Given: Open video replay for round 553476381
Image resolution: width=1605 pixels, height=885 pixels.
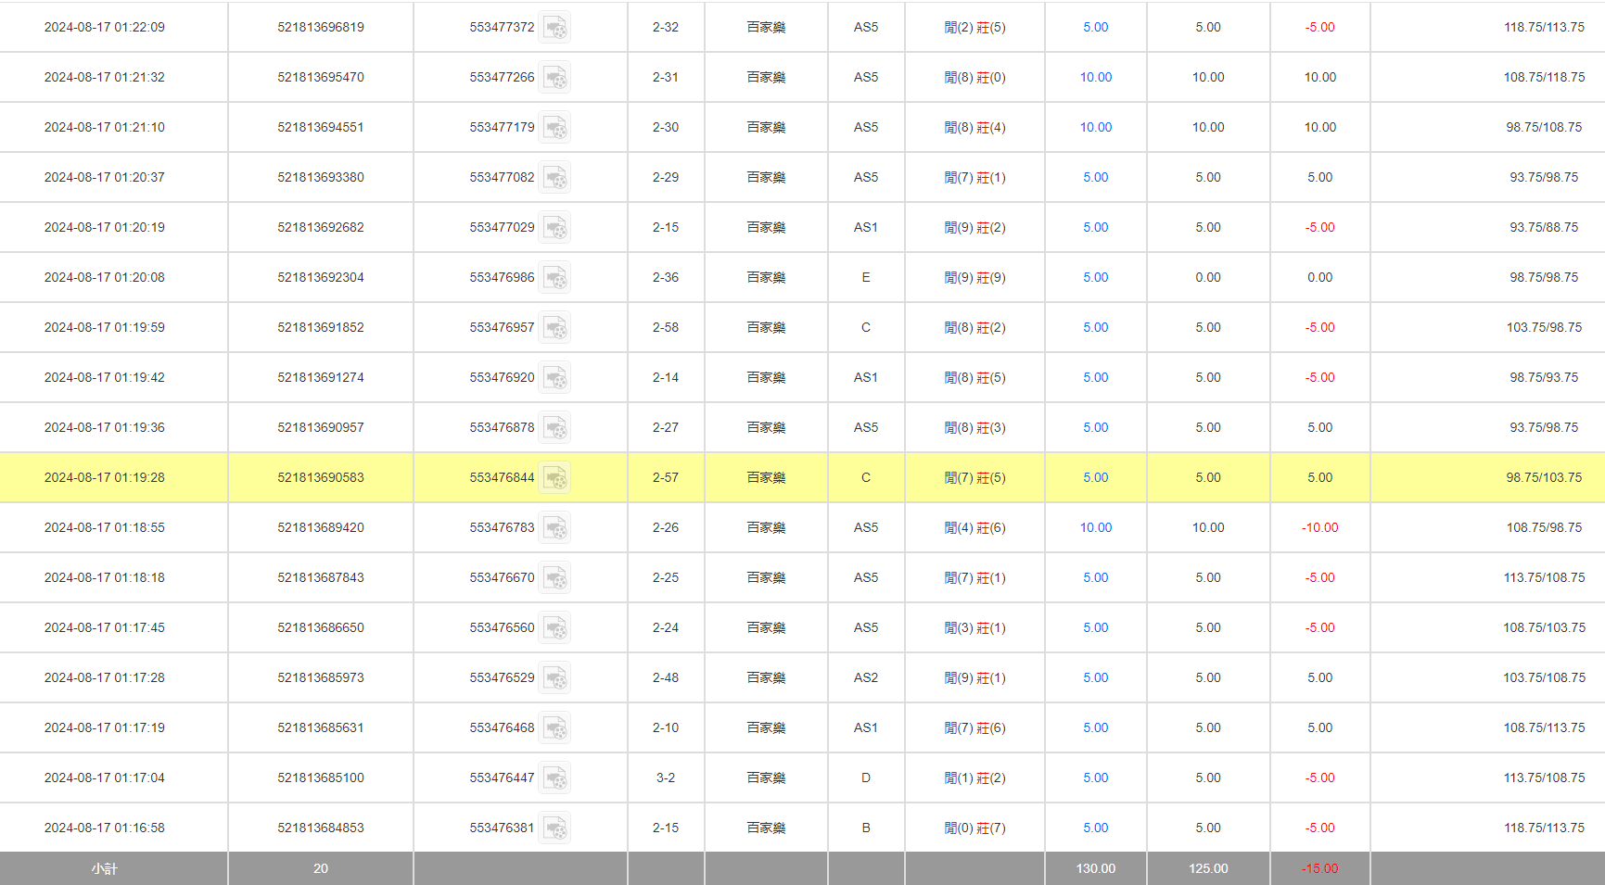Looking at the screenshot, I should tap(554, 828).
